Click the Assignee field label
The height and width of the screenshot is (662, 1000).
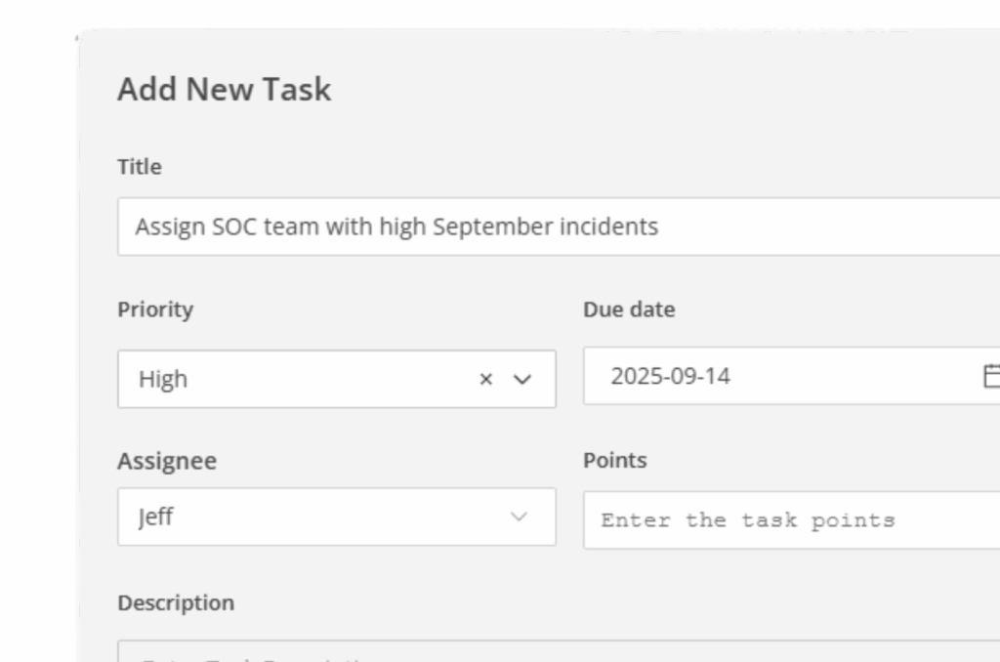pyautogui.click(x=167, y=461)
